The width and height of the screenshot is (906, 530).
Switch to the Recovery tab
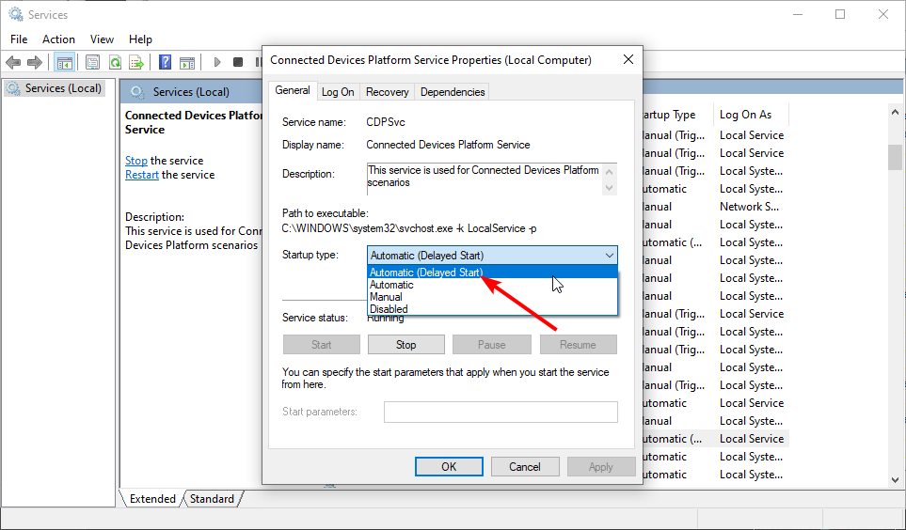click(x=387, y=92)
